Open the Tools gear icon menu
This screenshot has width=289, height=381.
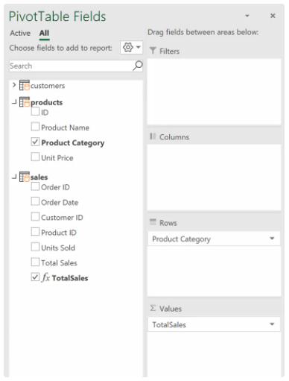point(128,47)
